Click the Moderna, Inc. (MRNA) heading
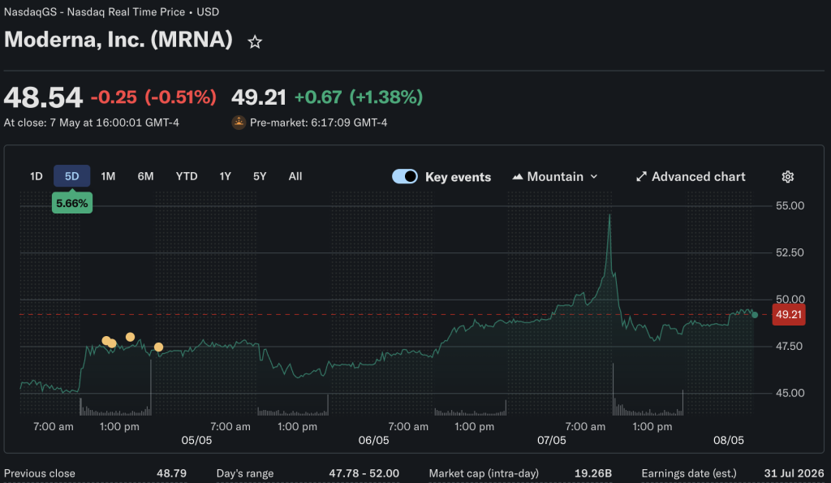 (x=118, y=40)
